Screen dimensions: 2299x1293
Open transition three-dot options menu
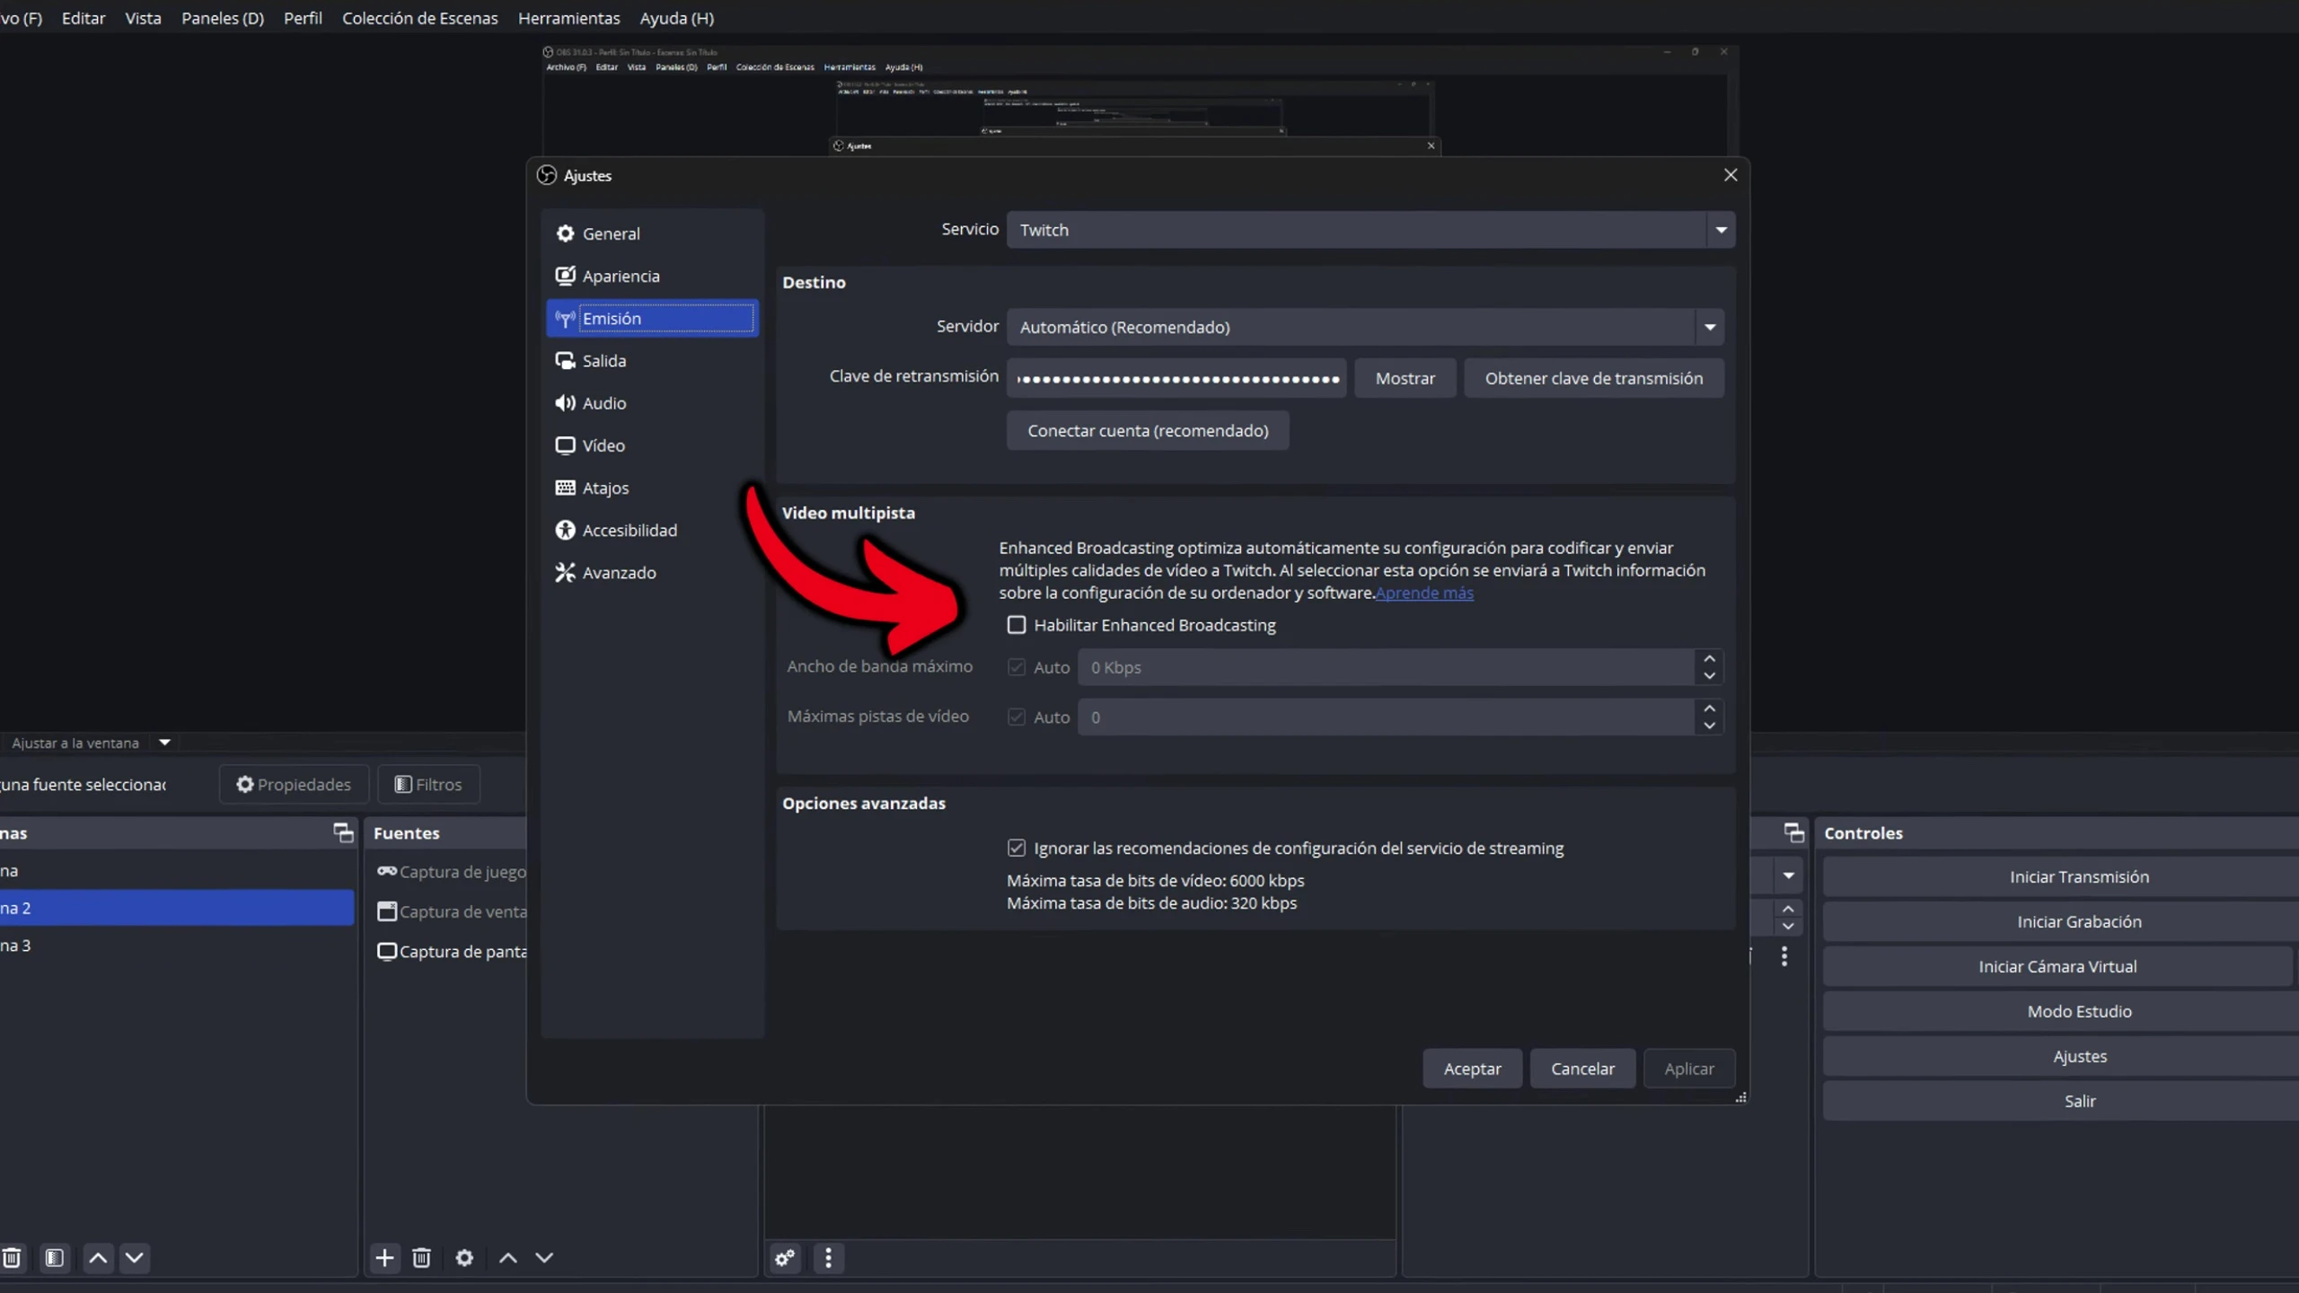[1784, 956]
